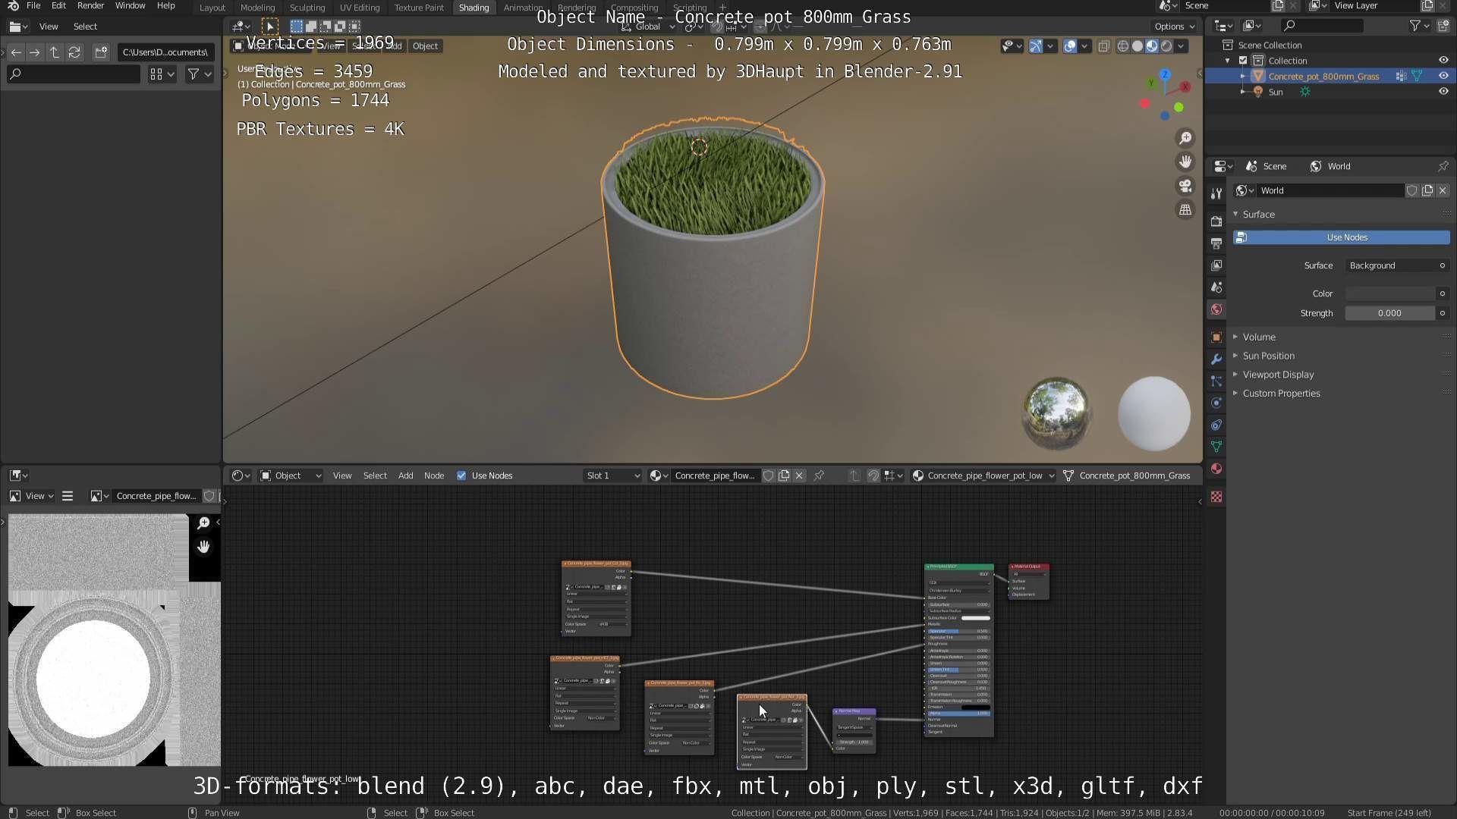Click the new collection icon in Outliner

point(1443,26)
